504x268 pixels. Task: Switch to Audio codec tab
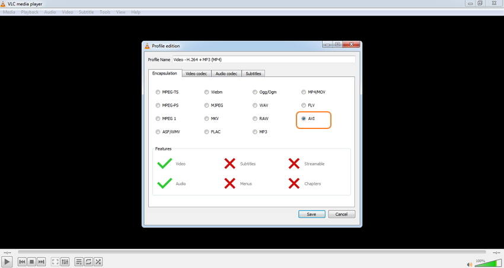pos(227,74)
